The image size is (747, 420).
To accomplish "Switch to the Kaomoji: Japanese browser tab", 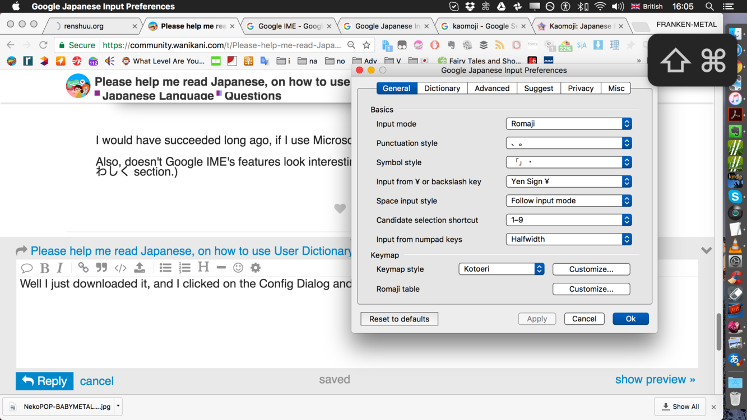I will (x=580, y=26).
